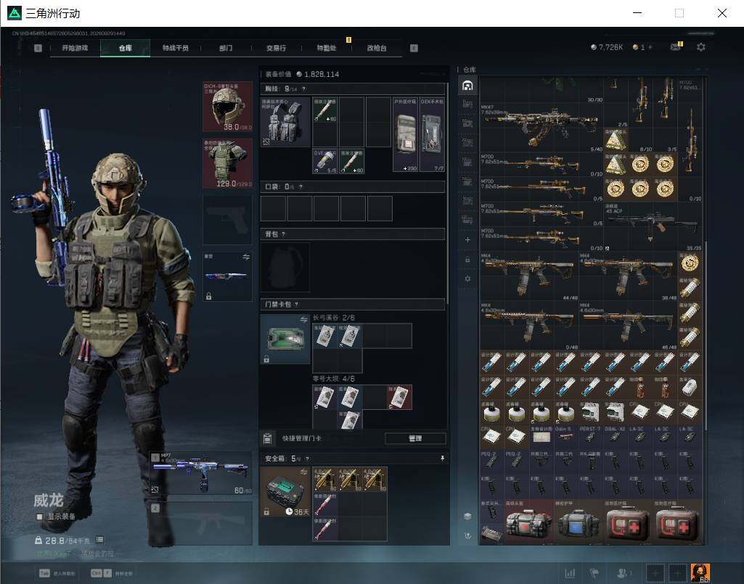
Task: Click the stacked layers icon in warehouse sidebar
Action: point(468,516)
